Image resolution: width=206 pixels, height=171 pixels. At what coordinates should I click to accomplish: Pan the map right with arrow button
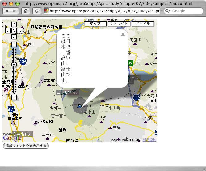tap(20, 31)
